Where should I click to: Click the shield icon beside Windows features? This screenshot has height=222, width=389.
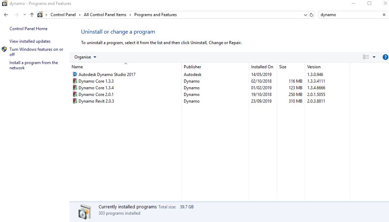click(4, 49)
